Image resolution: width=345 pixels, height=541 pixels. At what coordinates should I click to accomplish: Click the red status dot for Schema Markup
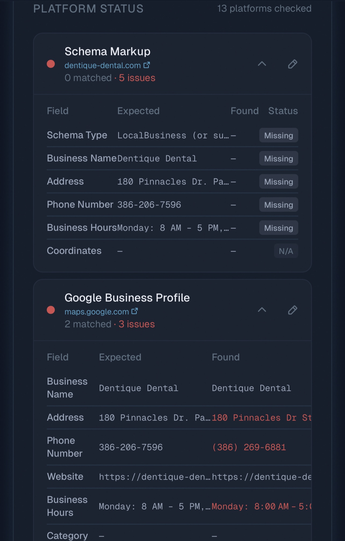click(x=51, y=64)
